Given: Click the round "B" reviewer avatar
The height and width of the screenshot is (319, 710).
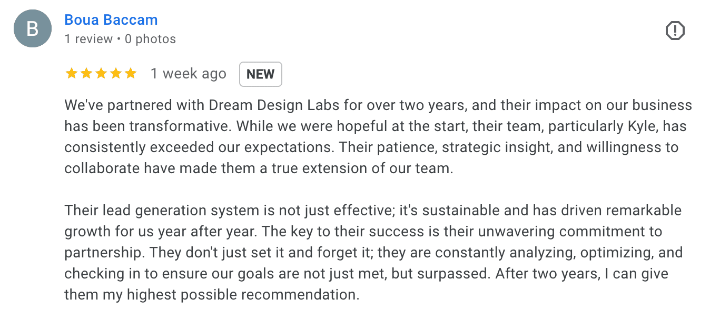Looking at the screenshot, I should point(33,28).
